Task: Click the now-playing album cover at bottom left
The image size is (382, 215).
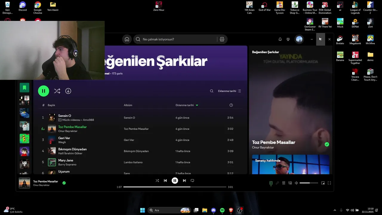Action: coord(24,183)
